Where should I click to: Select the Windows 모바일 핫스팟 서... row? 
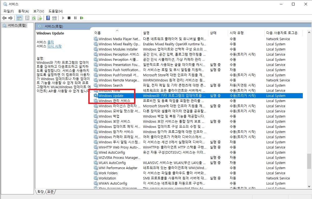pyautogui.click(x=198, y=111)
